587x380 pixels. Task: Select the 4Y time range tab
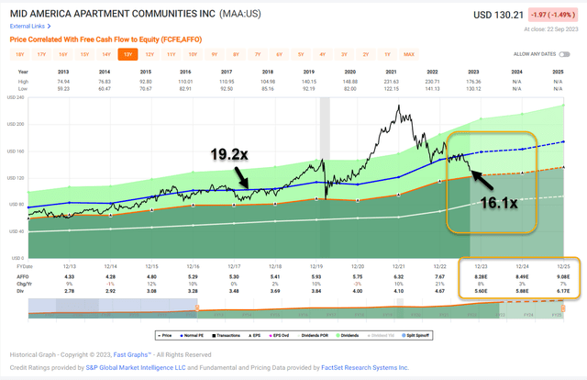point(323,54)
